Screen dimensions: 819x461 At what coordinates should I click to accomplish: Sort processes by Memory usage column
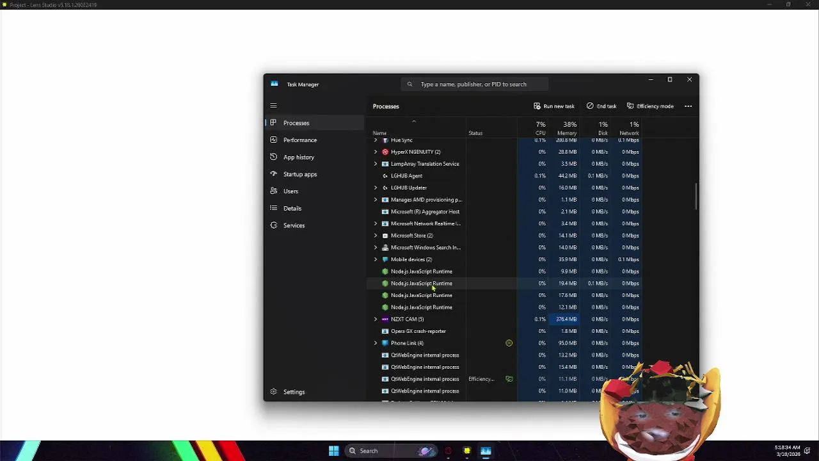tap(564, 128)
